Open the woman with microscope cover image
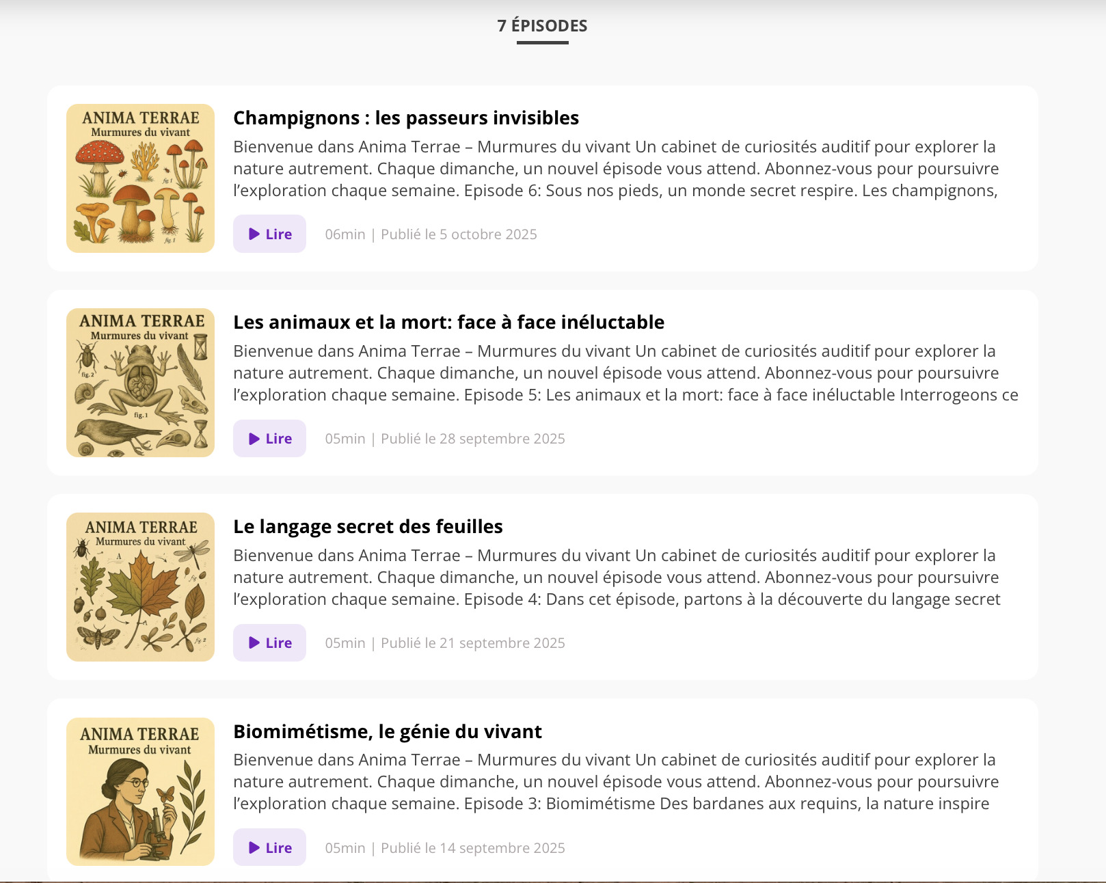The height and width of the screenshot is (883, 1106). (x=140, y=791)
